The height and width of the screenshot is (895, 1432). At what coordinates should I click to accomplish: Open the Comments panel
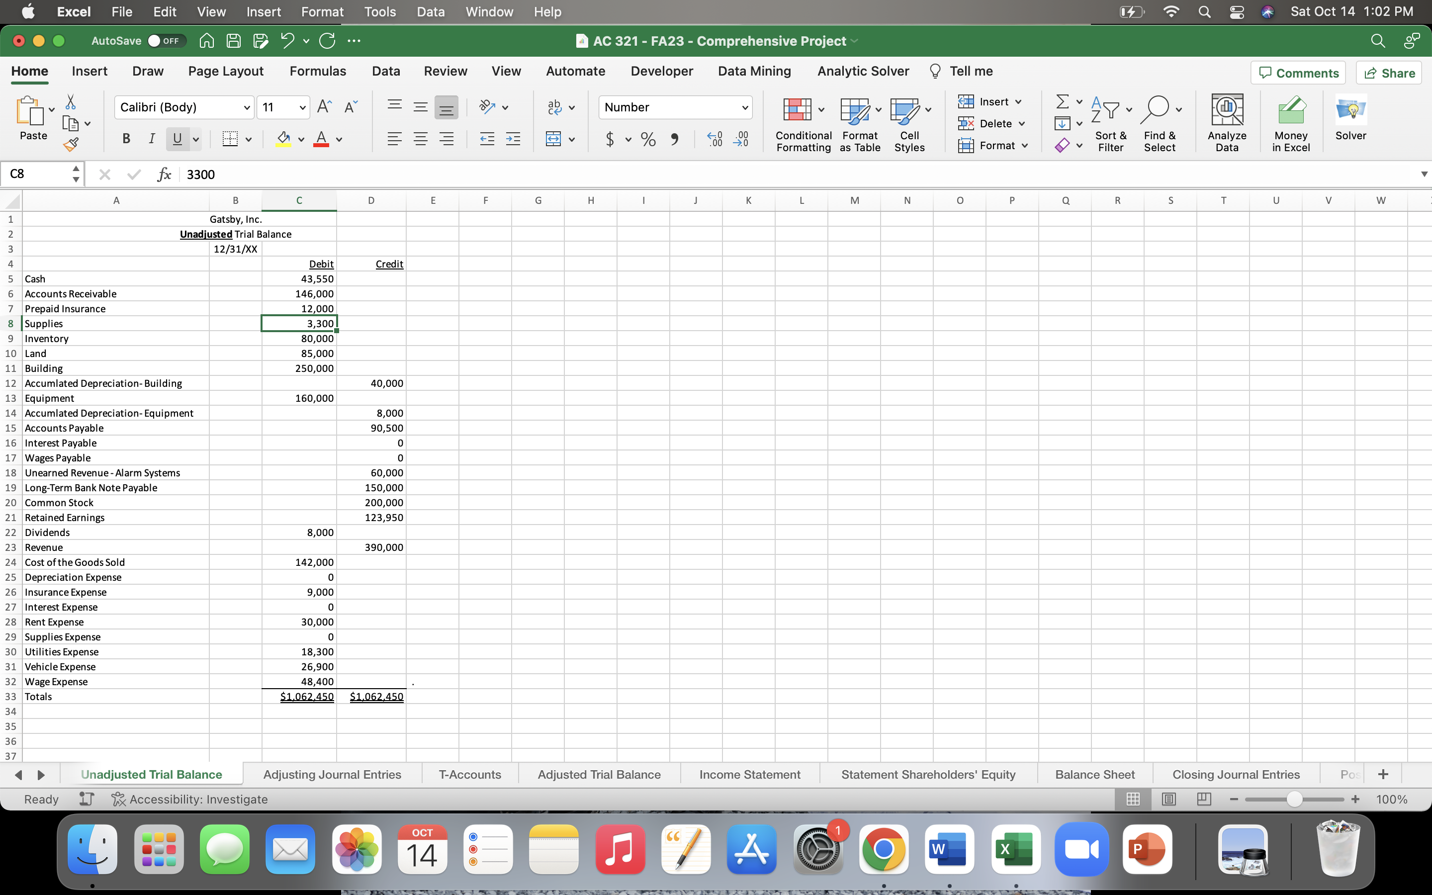click(1298, 72)
